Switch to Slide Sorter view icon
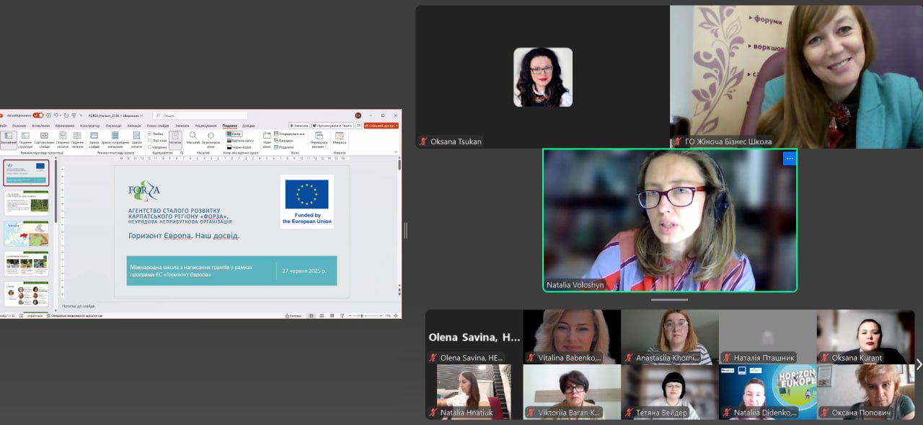923x425 pixels. (x=44, y=135)
